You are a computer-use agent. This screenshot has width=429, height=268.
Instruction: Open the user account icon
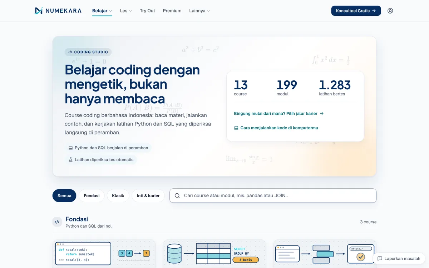point(390,11)
